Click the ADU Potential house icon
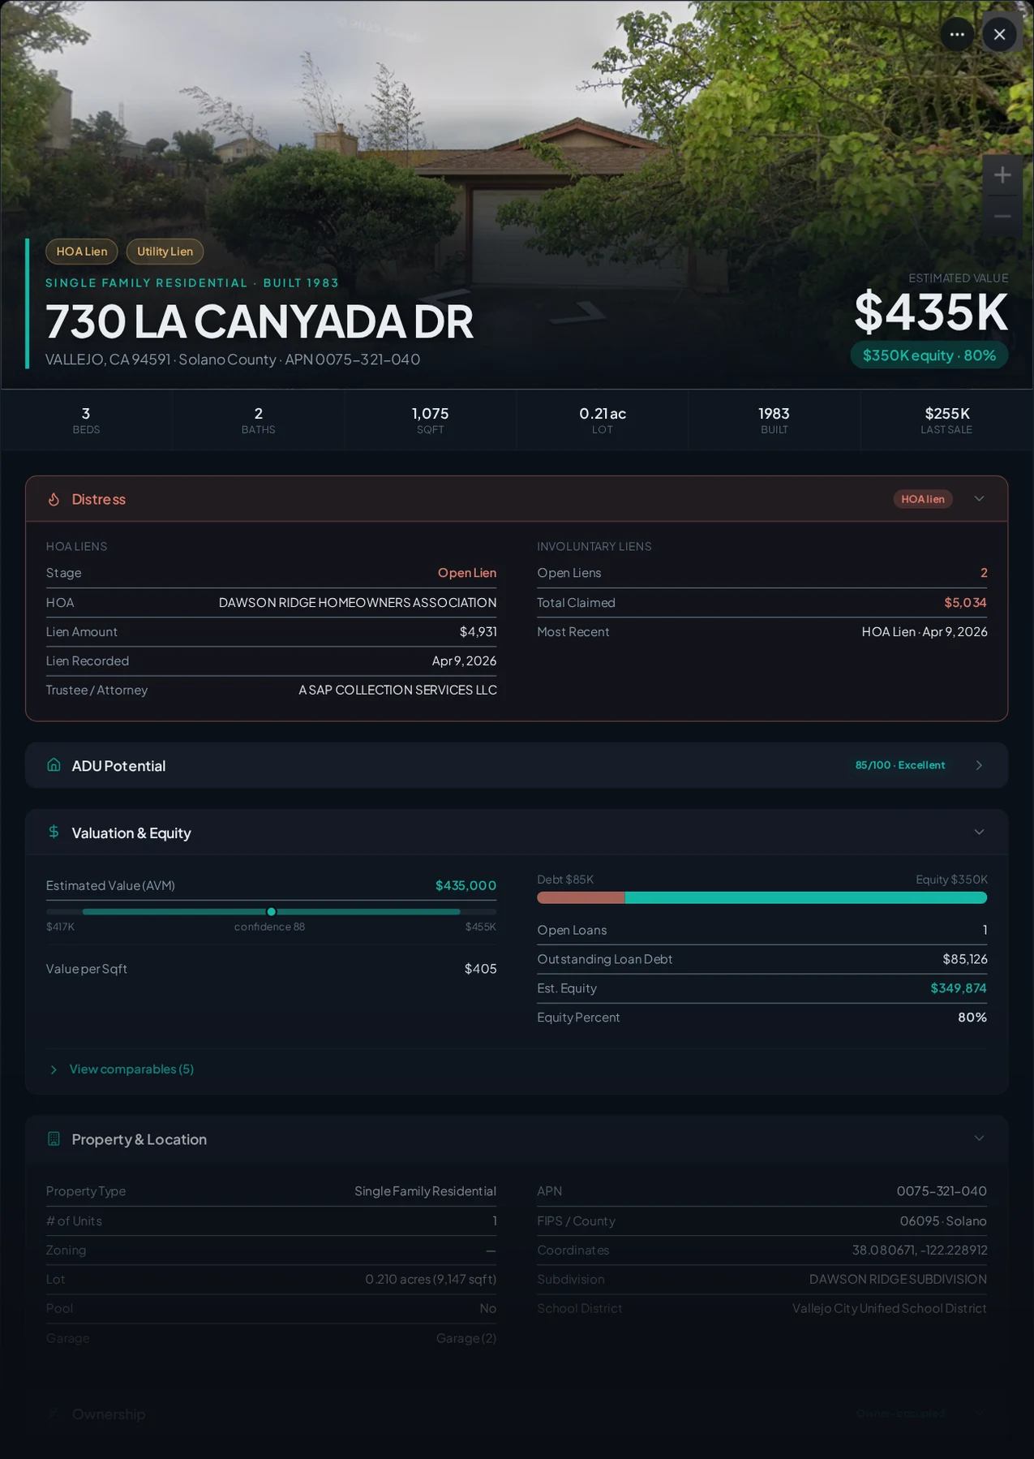The height and width of the screenshot is (1459, 1034). pos(54,765)
